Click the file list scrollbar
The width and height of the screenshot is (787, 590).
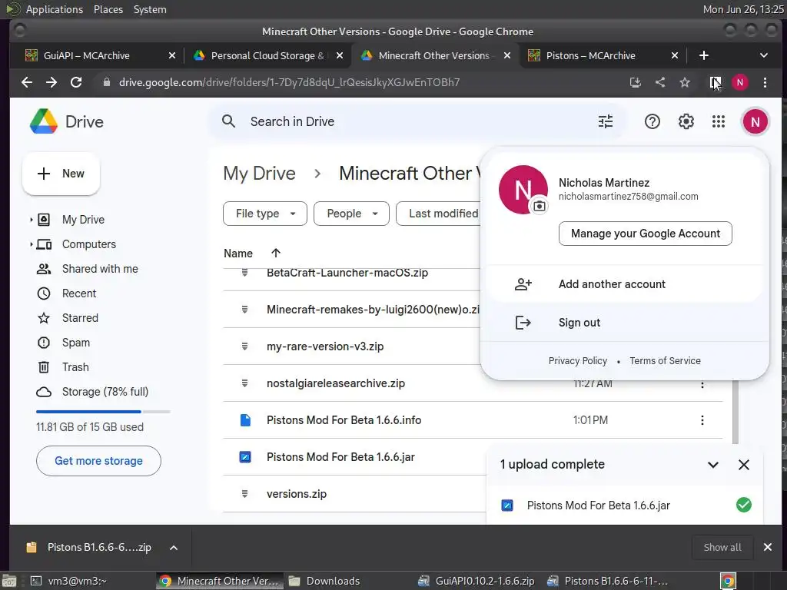pyautogui.click(x=736, y=412)
